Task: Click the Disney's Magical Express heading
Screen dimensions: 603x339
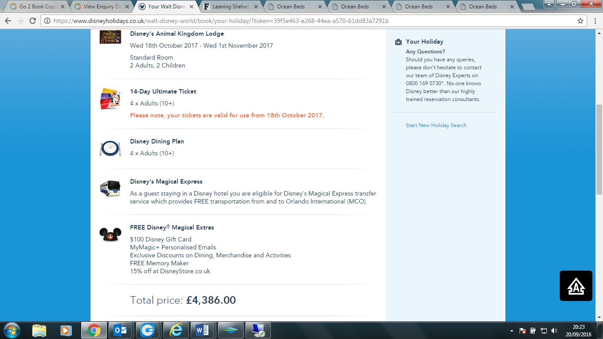Action: tap(166, 181)
